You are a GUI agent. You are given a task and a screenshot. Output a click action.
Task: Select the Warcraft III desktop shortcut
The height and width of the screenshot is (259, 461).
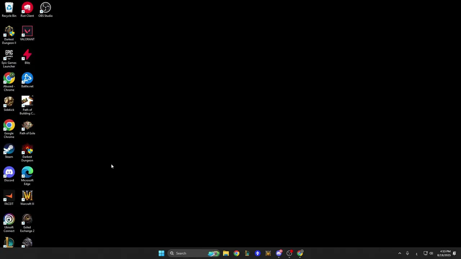(27, 198)
